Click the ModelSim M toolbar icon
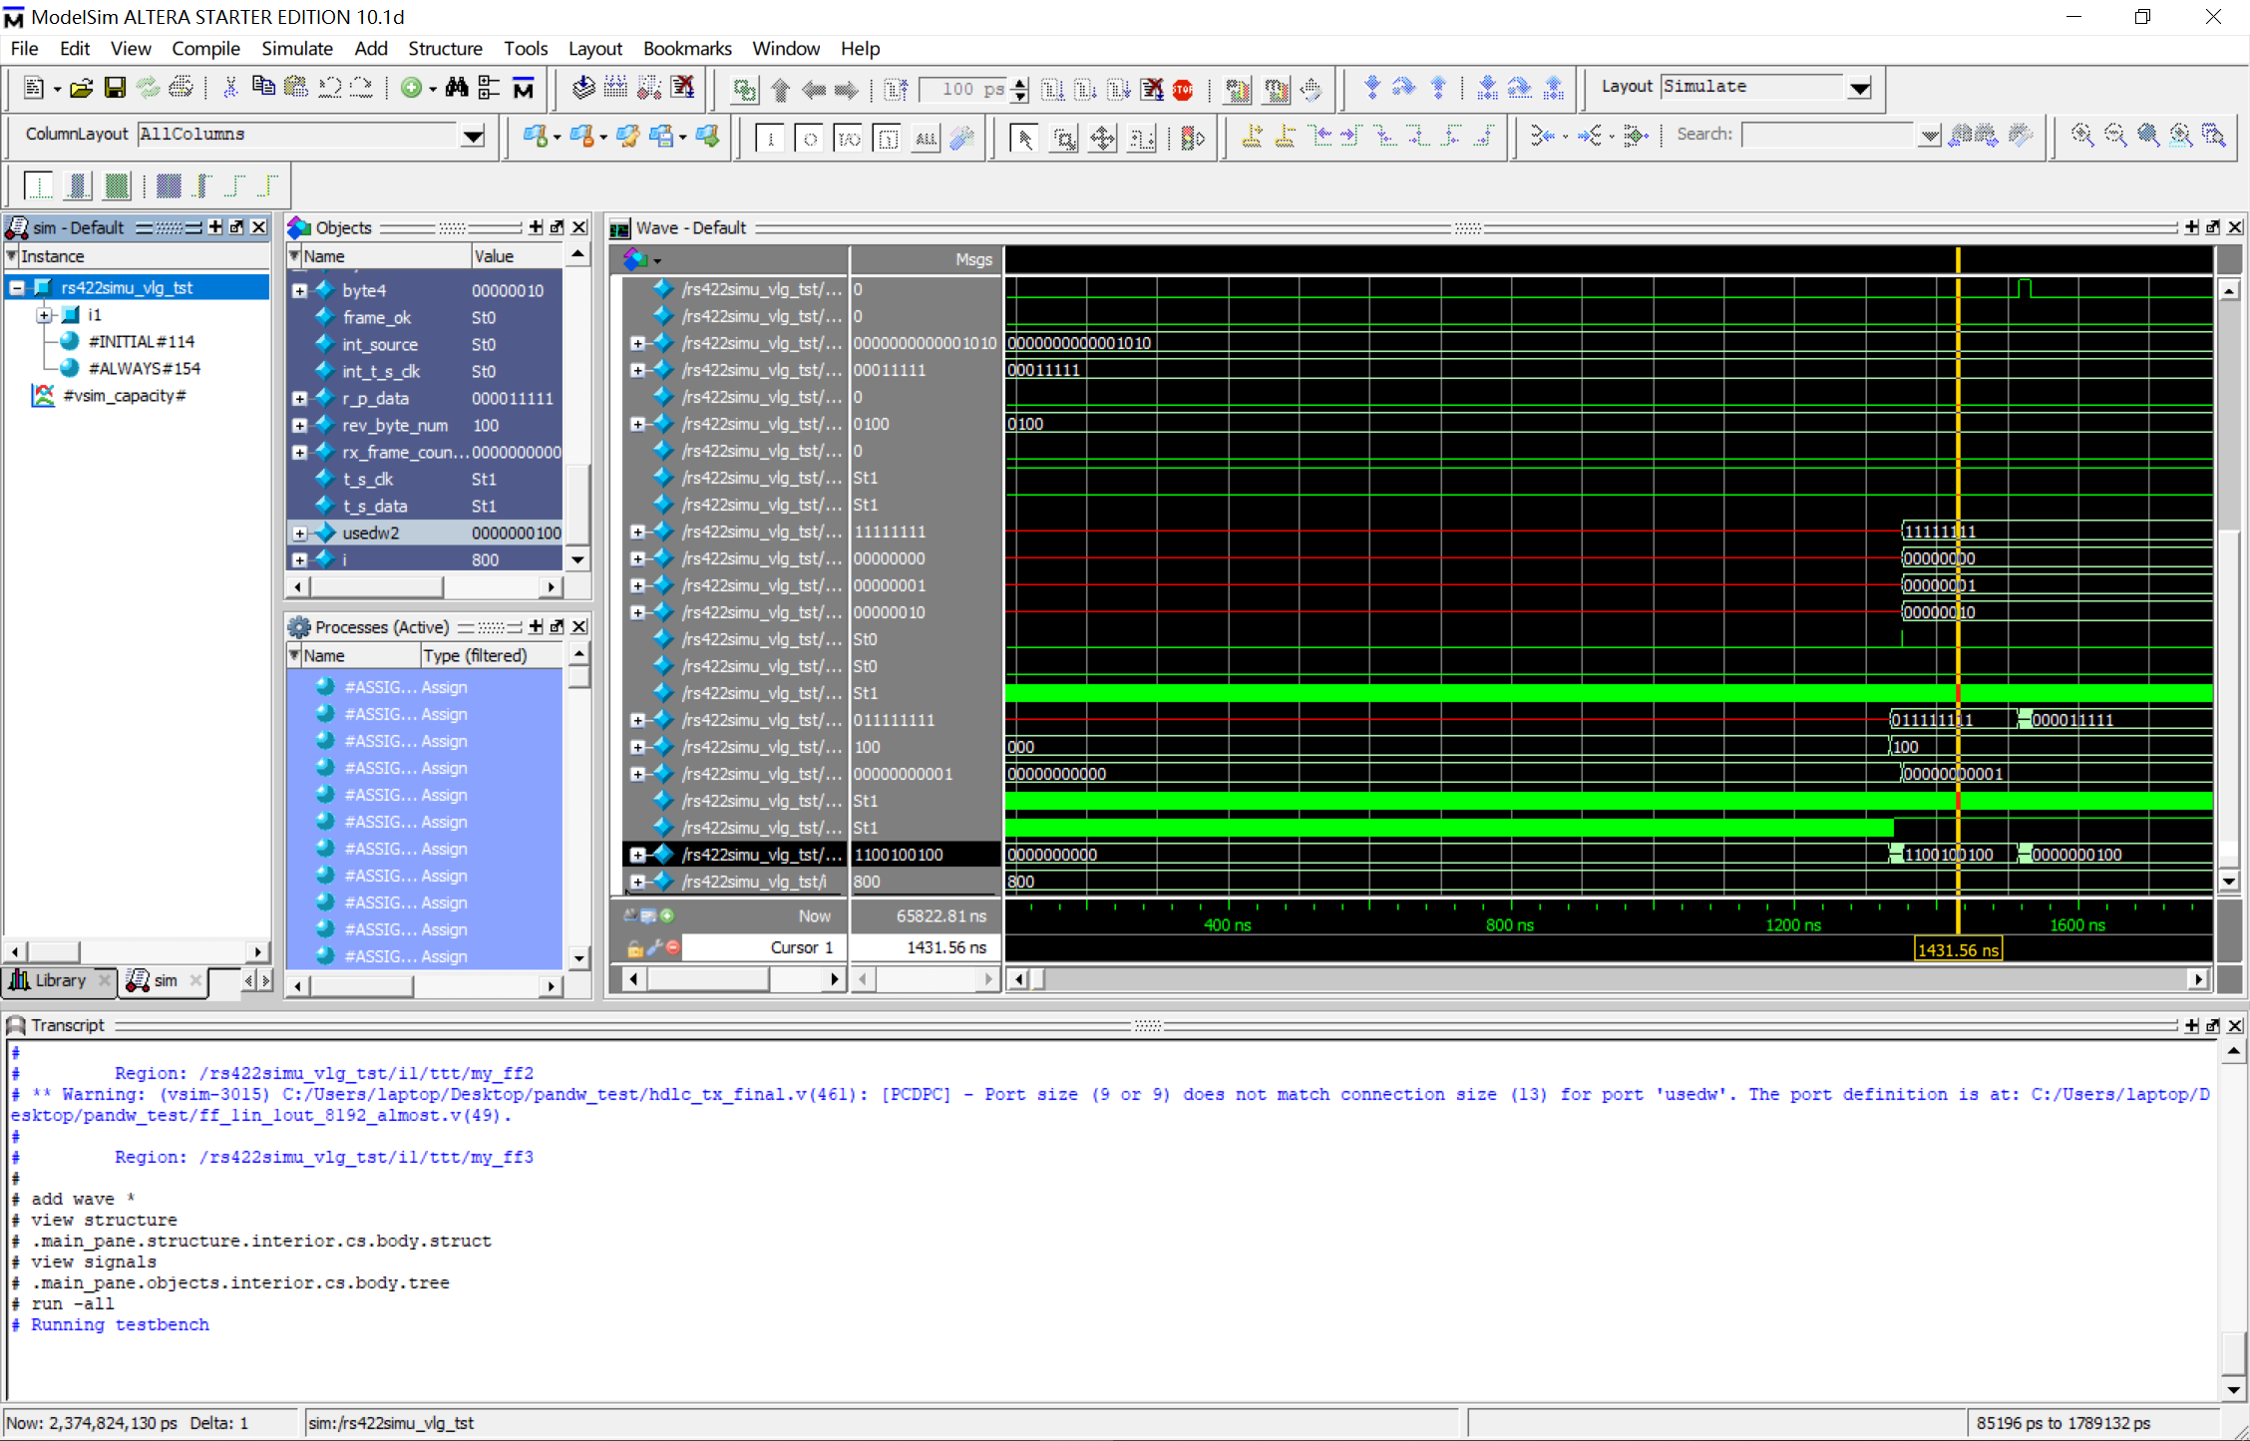This screenshot has width=2250, height=1441. click(x=524, y=89)
